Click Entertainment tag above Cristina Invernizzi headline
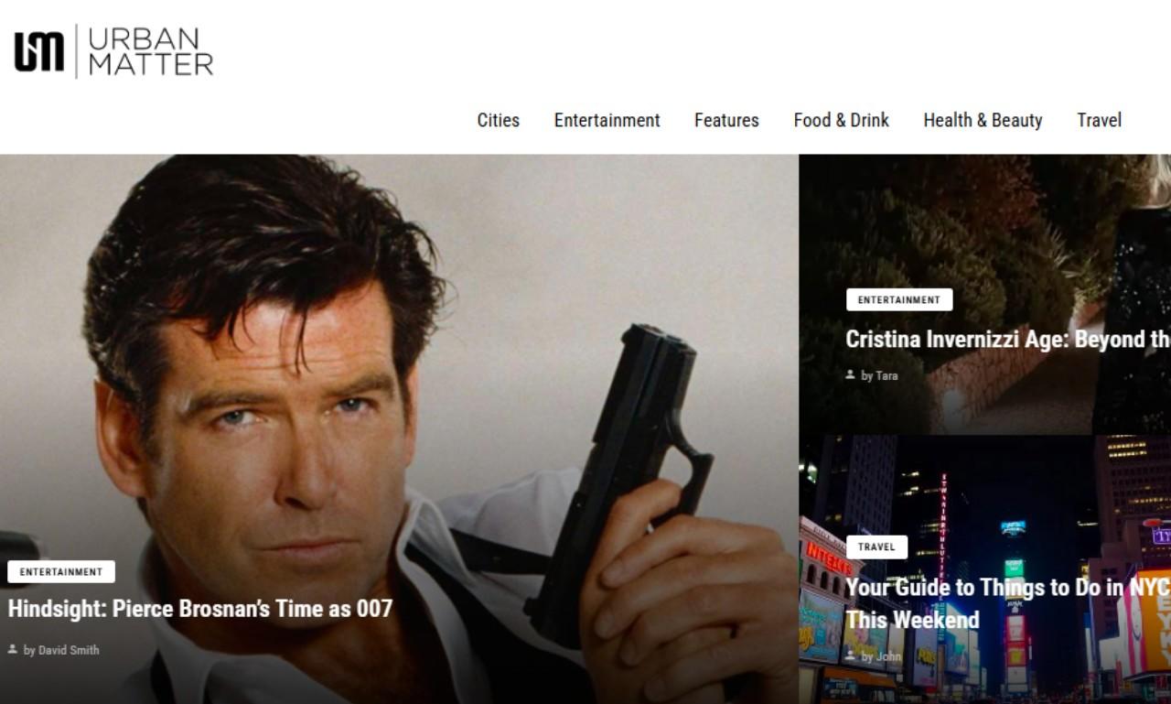This screenshot has width=1171, height=704. point(898,300)
